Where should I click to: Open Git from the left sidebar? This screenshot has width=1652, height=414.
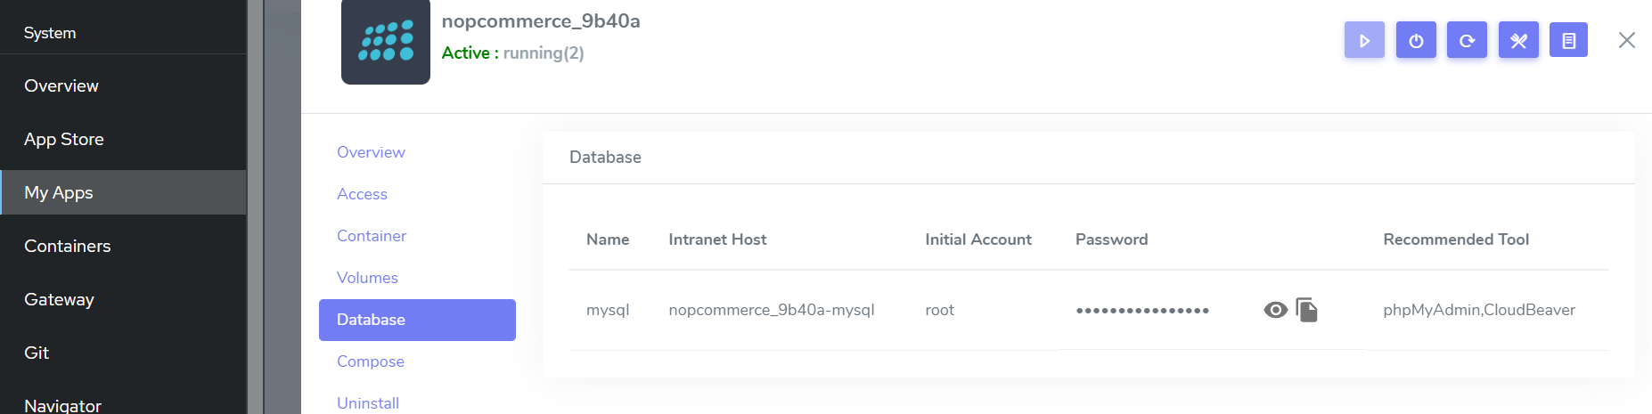pos(37,353)
